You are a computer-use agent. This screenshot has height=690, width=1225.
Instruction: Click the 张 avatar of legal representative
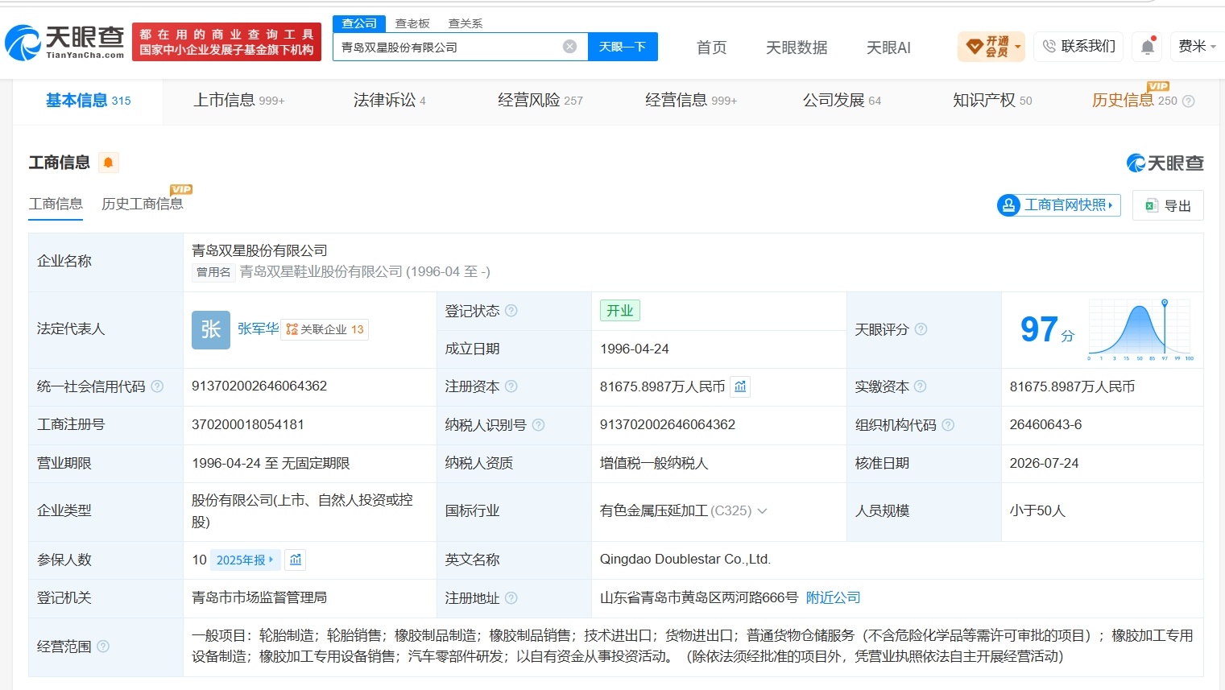pos(211,329)
